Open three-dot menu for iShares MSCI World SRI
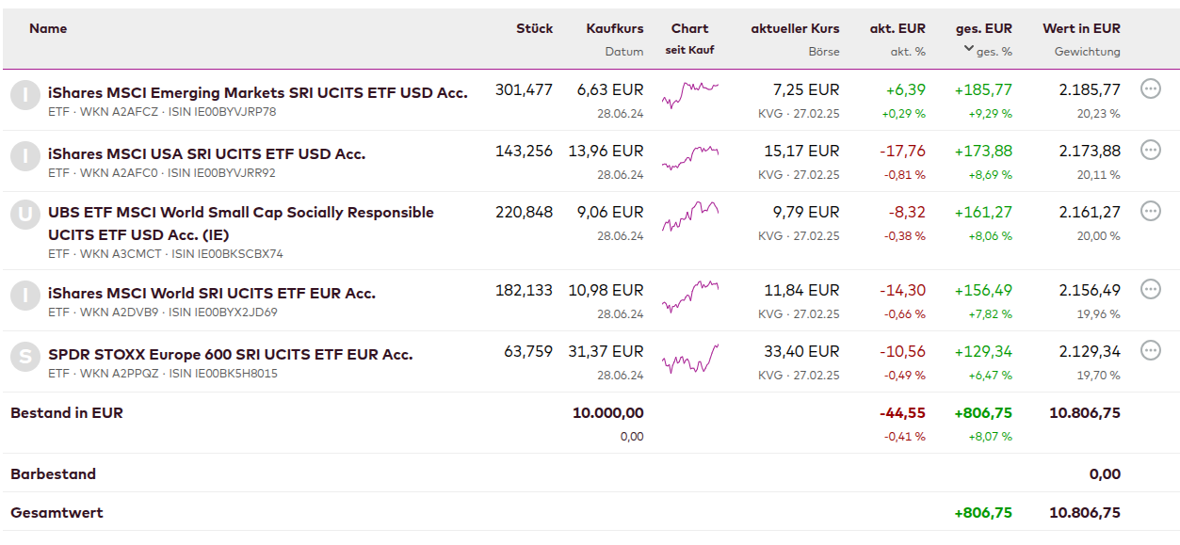 [x=1150, y=289]
